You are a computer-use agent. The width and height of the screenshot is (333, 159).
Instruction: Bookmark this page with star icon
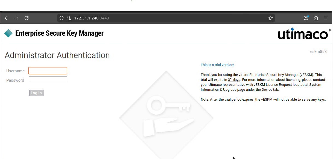[x=271, y=18]
